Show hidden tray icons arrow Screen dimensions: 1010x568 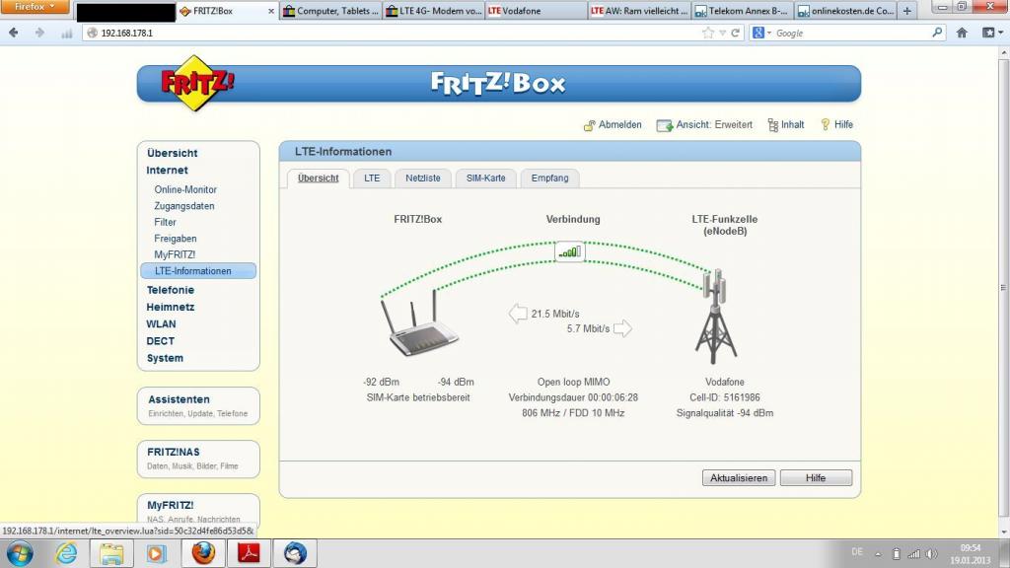click(877, 554)
